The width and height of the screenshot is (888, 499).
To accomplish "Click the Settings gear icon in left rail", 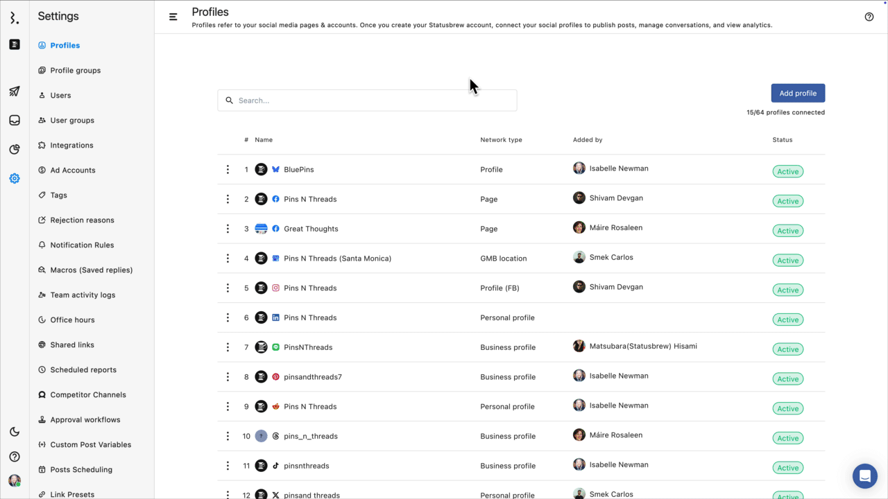I will pos(15,179).
